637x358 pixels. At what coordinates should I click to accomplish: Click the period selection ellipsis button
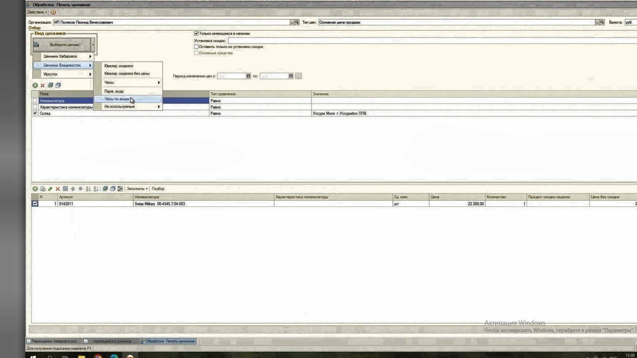tap(298, 76)
